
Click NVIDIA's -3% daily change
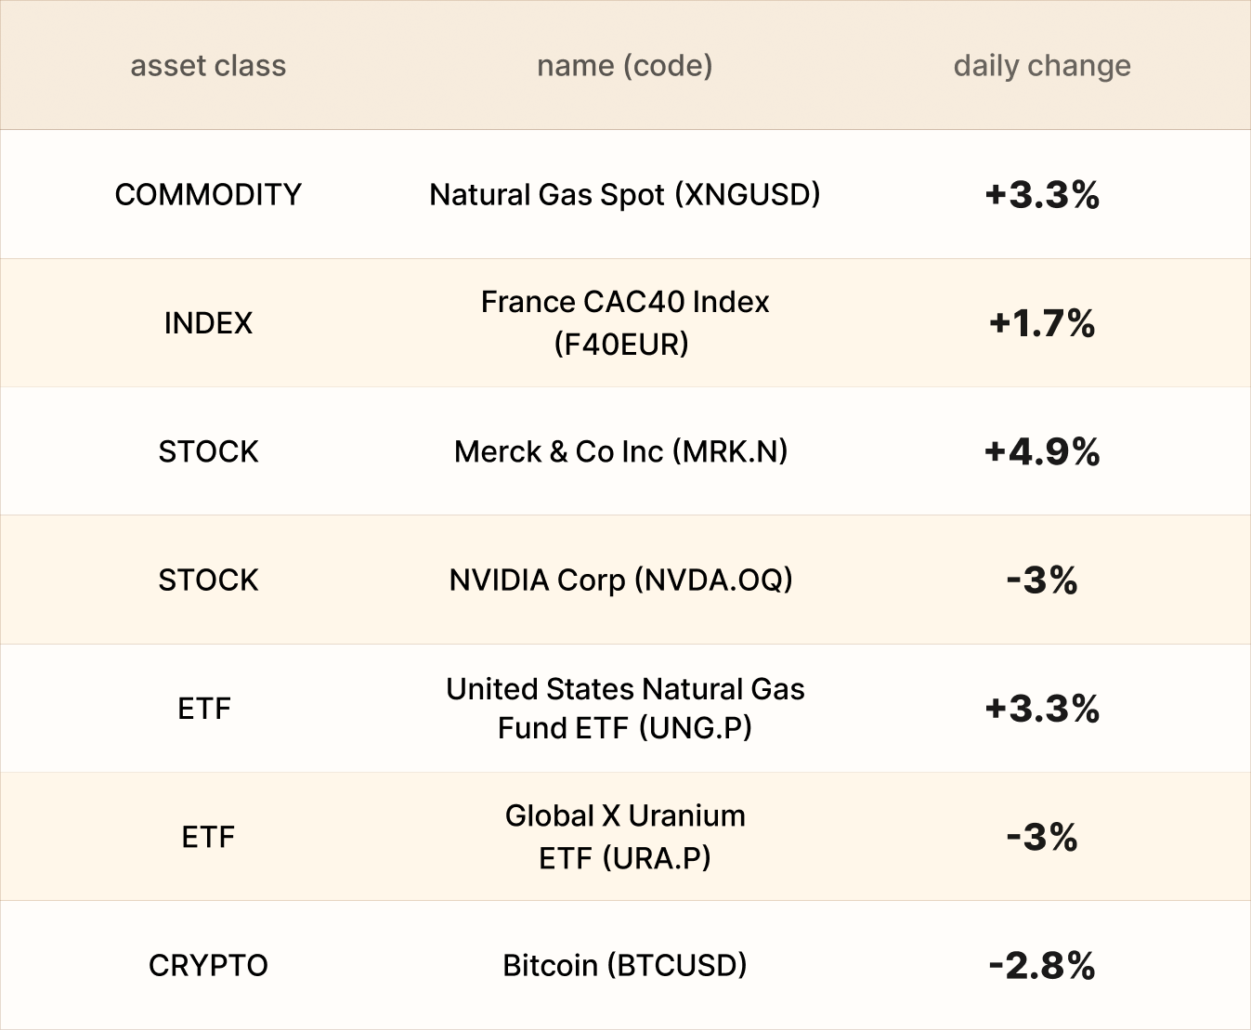(x=1042, y=580)
